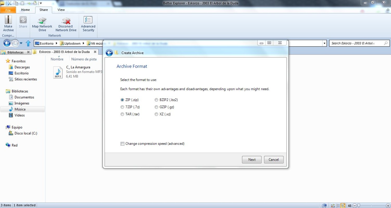Open the View ribbon tab
Image resolution: width=391 pixels, height=208 pixels.
(61, 10)
